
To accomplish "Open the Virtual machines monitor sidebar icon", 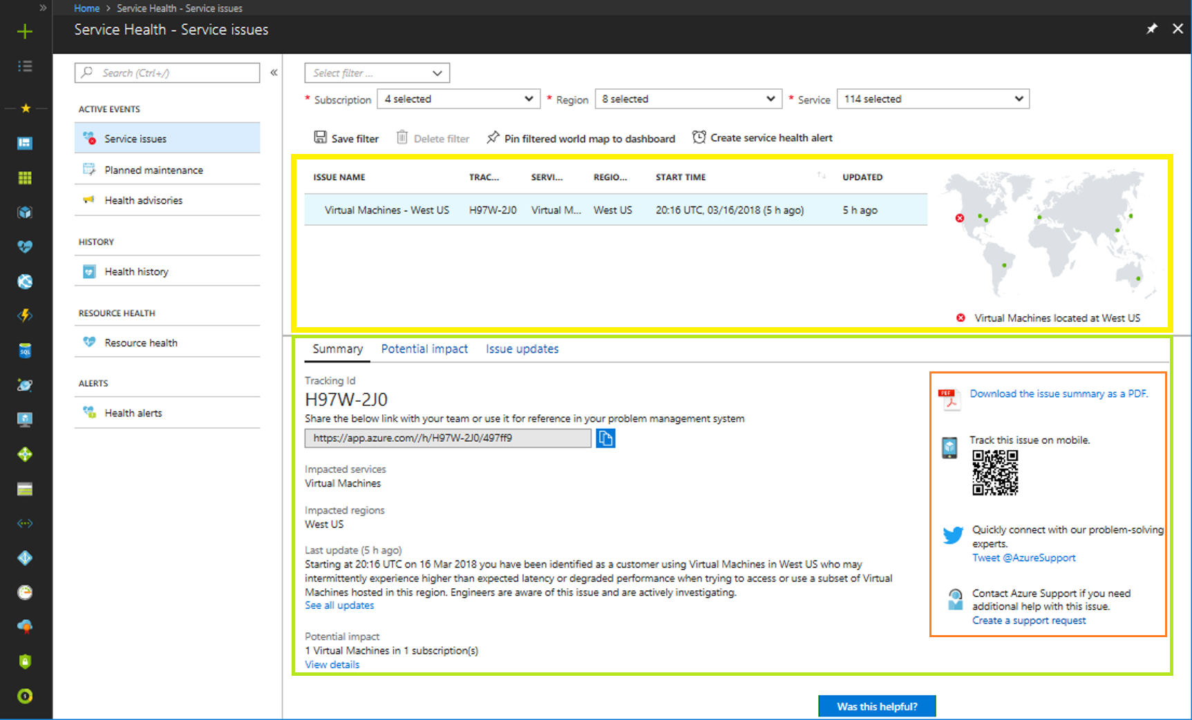I will (x=25, y=420).
